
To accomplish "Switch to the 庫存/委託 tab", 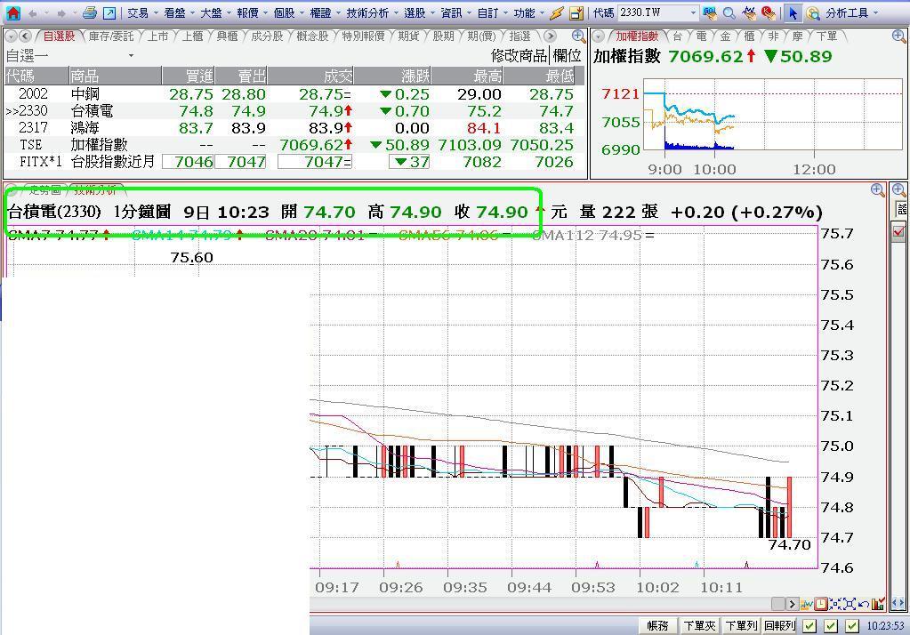I will click(111, 36).
